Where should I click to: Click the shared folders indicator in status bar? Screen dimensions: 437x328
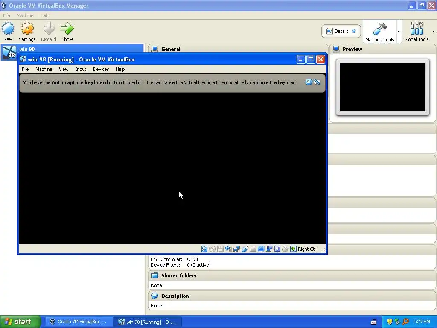tap(253, 249)
